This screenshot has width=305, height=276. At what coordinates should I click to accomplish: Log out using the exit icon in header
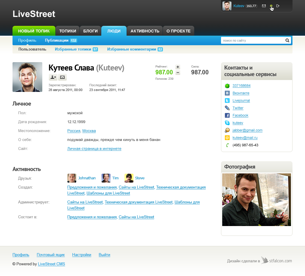pyautogui.click(x=278, y=6)
